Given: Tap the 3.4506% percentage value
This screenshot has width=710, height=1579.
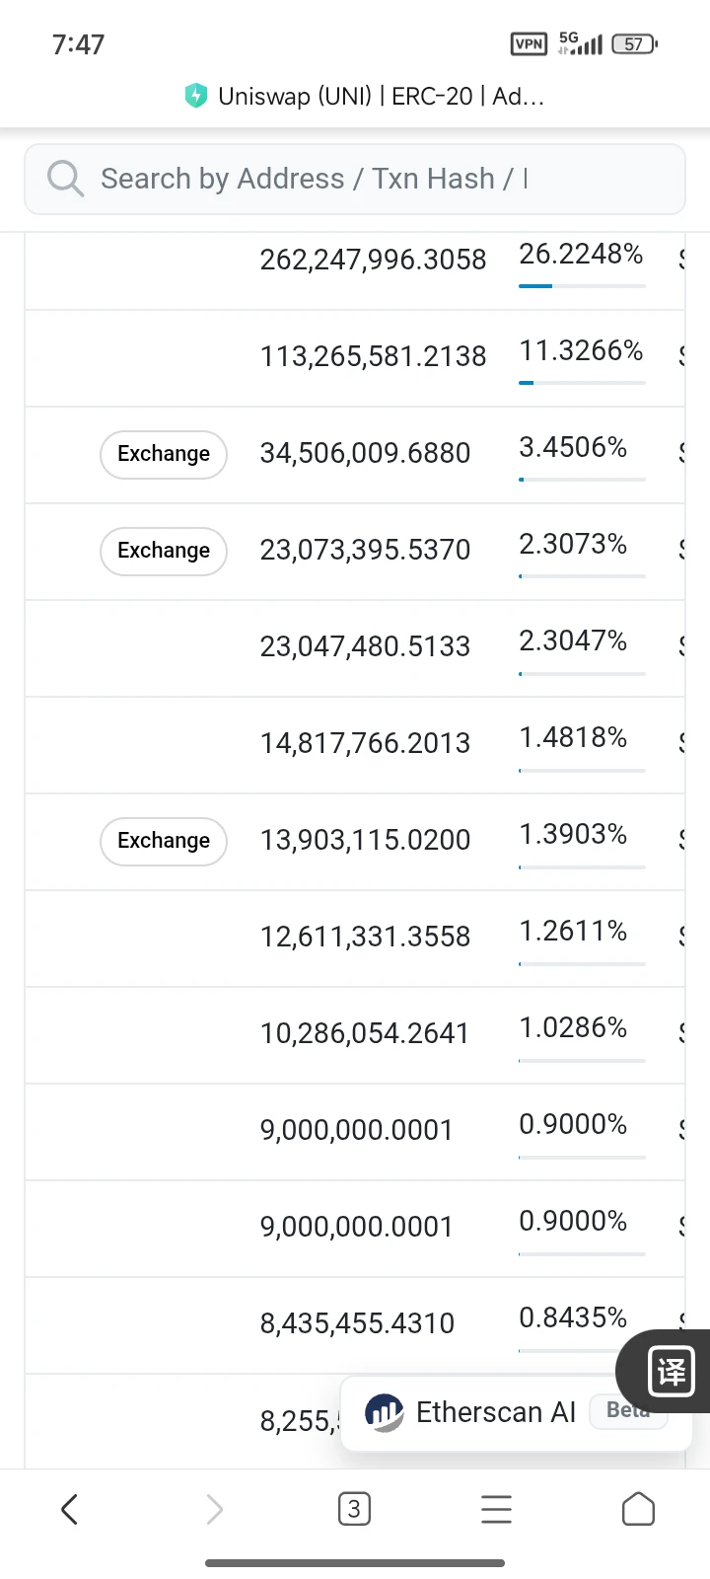Looking at the screenshot, I should 573,447.
